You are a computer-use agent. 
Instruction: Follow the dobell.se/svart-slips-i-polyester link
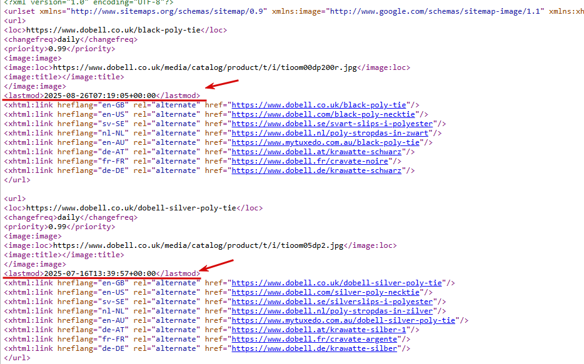click(x=332, y=124)
